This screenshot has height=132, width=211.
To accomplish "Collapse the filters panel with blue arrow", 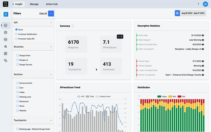I will pos(51,13).
